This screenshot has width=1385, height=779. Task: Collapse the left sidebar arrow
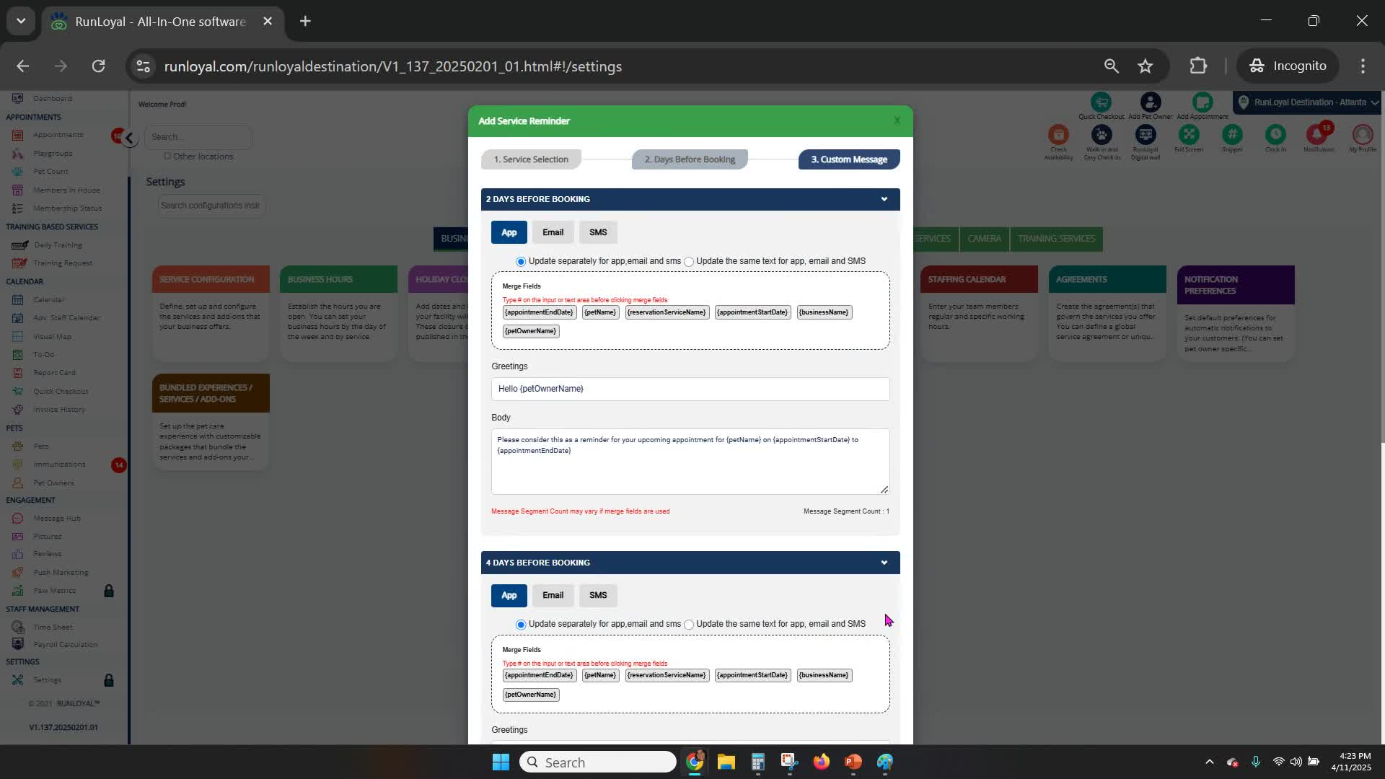129,138
